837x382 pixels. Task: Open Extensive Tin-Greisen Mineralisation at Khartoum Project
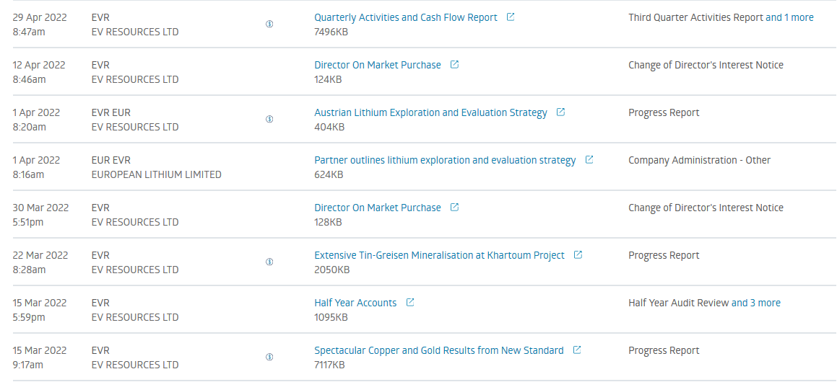click(439, 256)
